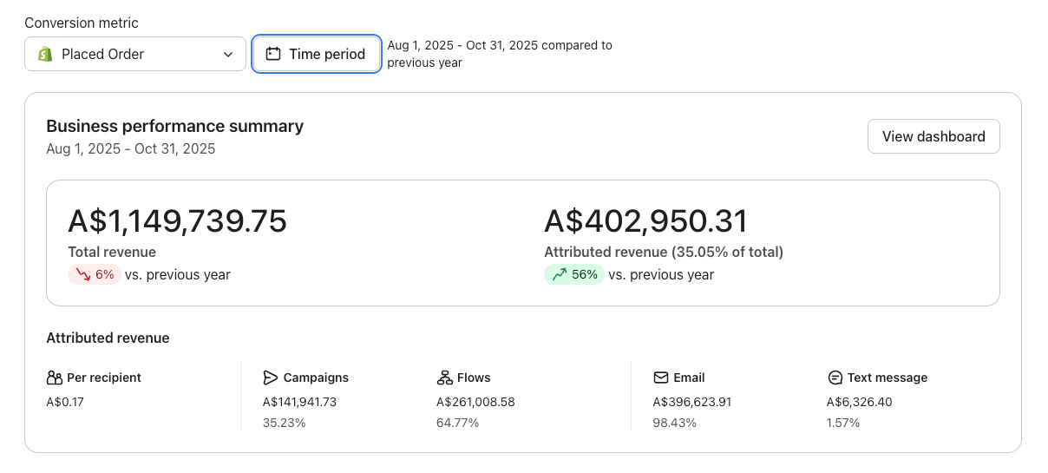Viewport: 1048px width, 473px height.
Task: Click the Attributed revenue section heading
Action: 108,338
